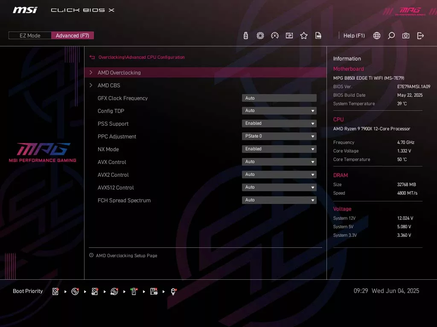Viewport: 437px width, 327px height.
Task: Click GFX Clock Frequency Auto field
Action: coord(279,98)
